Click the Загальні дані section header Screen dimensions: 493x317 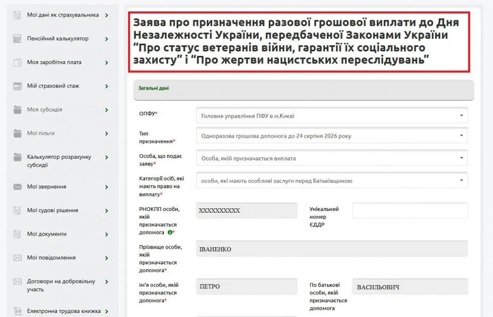point(304,90)
